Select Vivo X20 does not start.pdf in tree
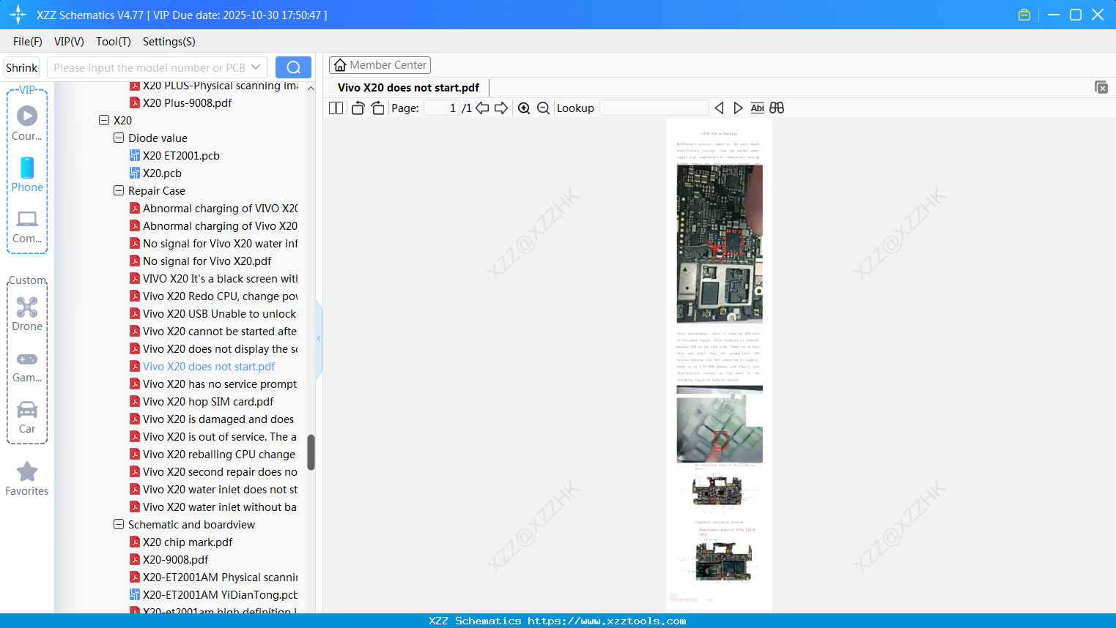Viewport: 1116px width, 628px height. 209,367
